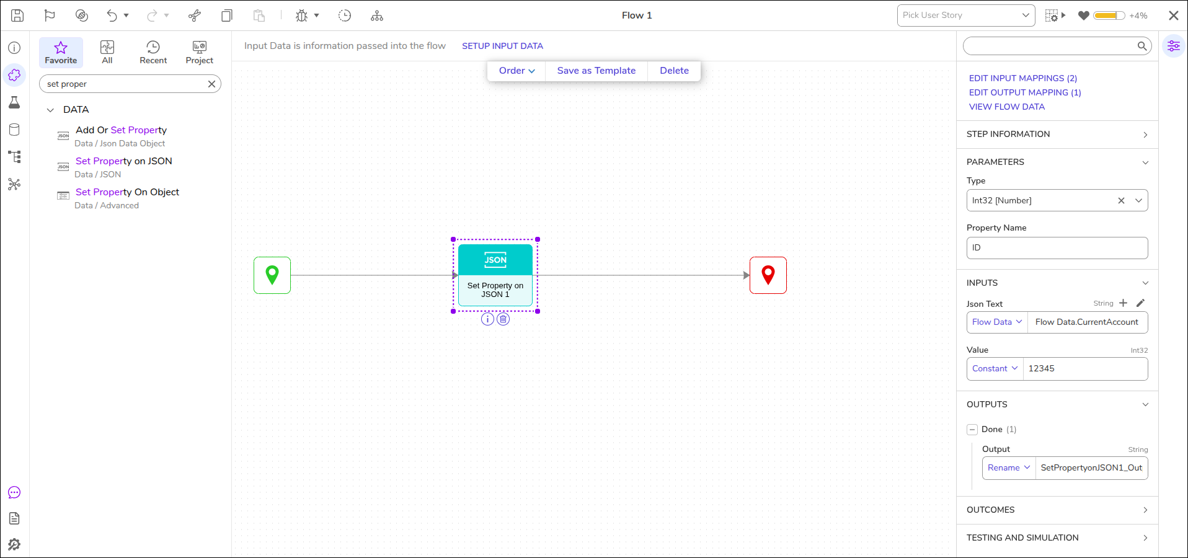
Task: Select Set Property On Object step
Action: [127, 198]
